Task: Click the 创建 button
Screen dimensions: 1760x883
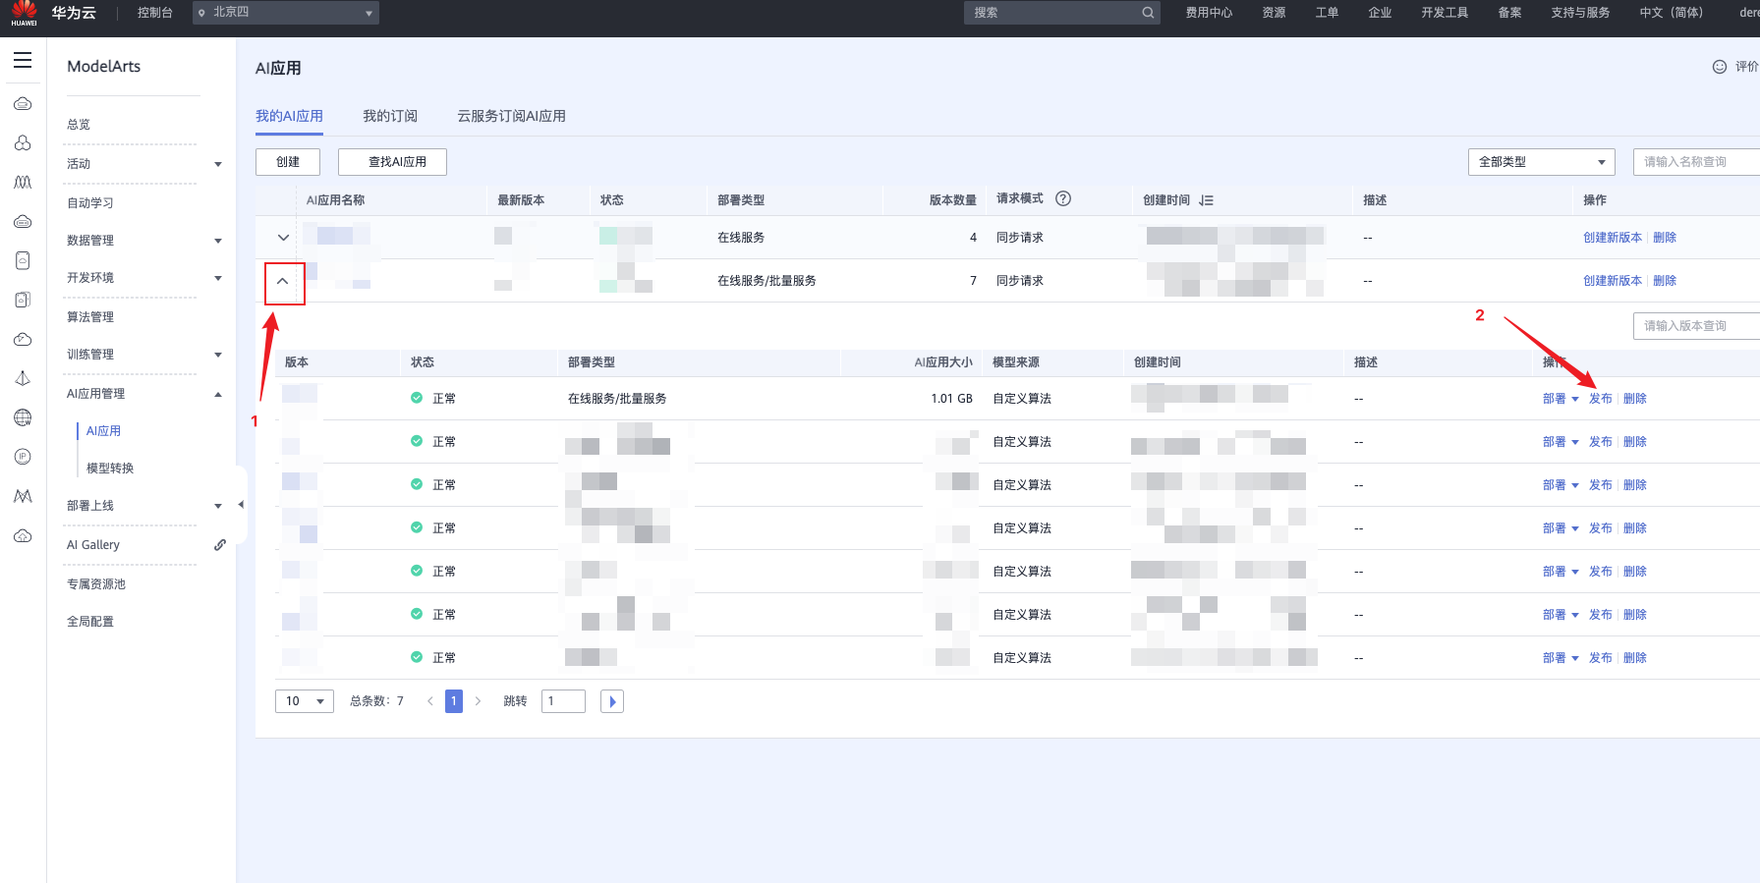Action: [x=288, y=162]
